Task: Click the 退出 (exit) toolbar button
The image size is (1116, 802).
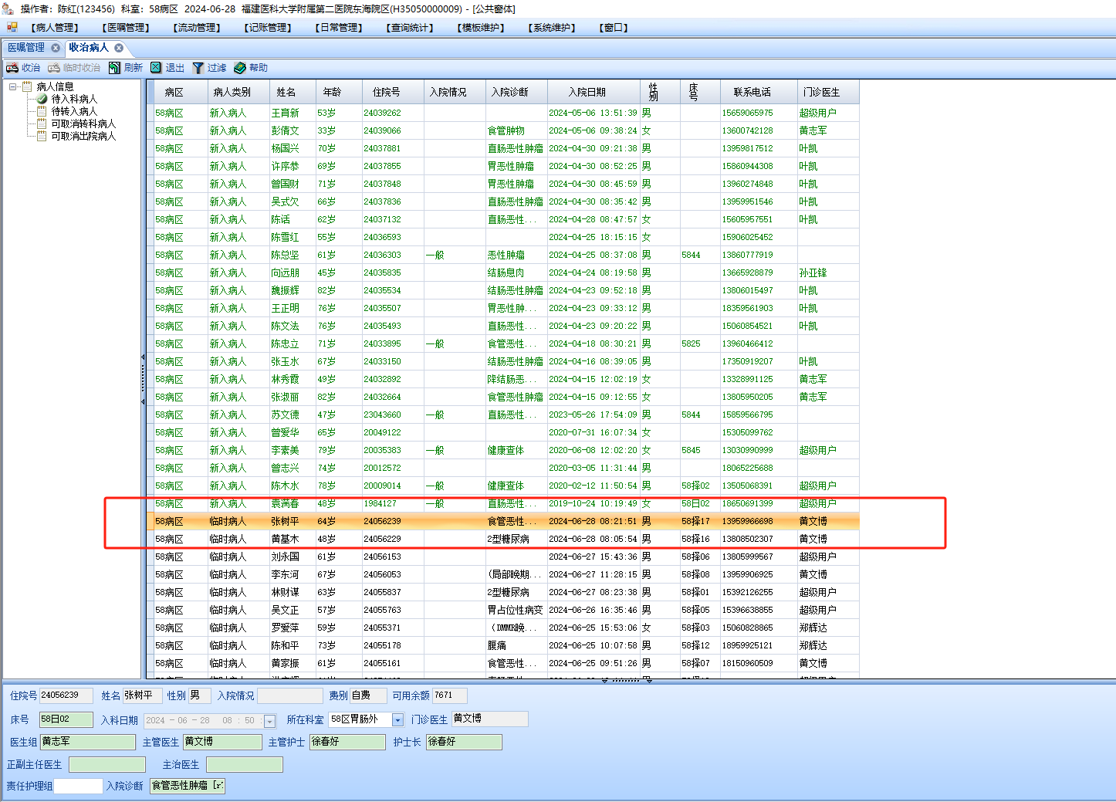Action: tap(167, 68)
